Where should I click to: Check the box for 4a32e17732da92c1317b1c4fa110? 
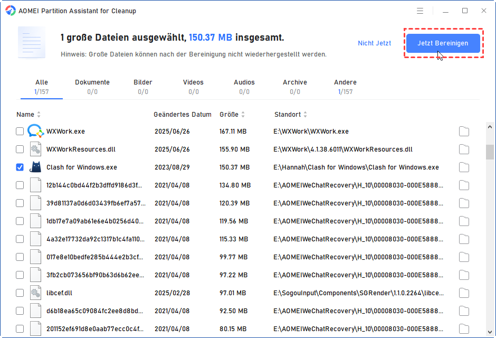pyautogui.click(x=20, y=239)
